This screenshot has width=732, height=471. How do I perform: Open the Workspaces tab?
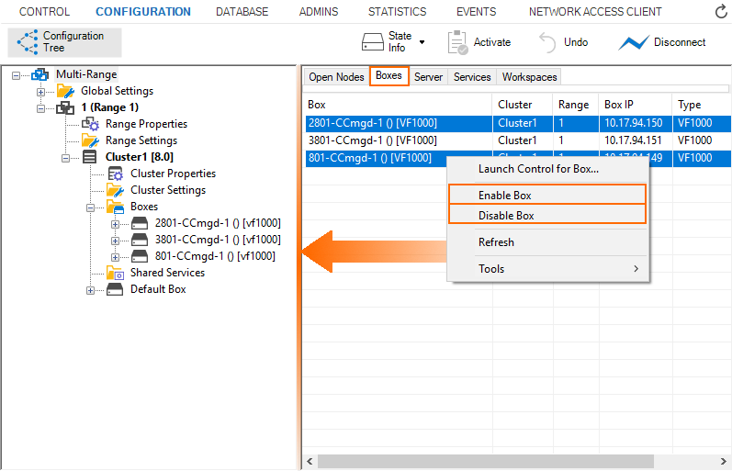click(529, 77)
